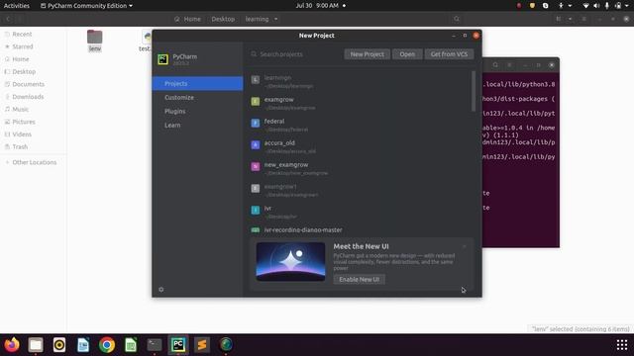
Task: Dismiss the Meet the New UI banner
Action: pyautogui.click(x=465, y=246)
